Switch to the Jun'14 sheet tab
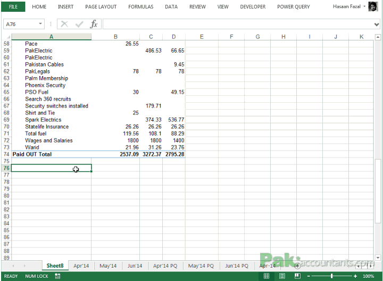 click(x=135, y=266)
